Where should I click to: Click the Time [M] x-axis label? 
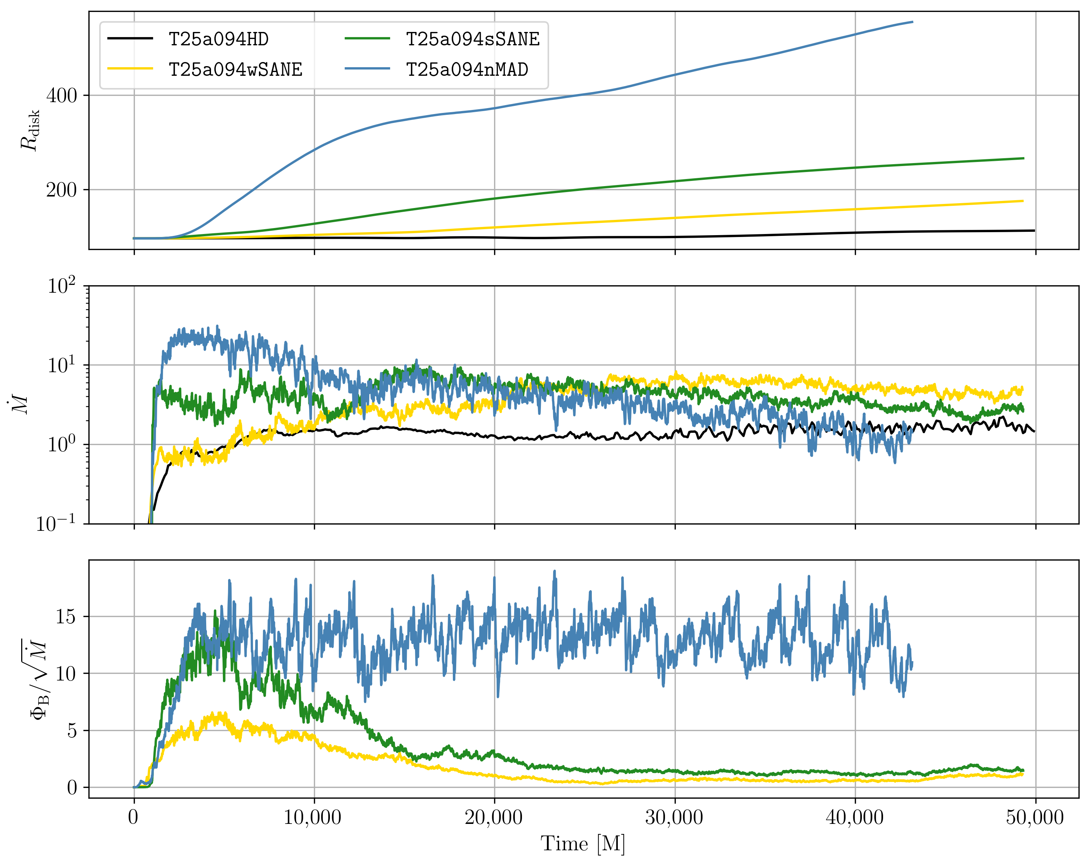[583, 844]
